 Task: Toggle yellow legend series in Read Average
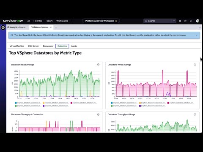(x=56, y=103)
